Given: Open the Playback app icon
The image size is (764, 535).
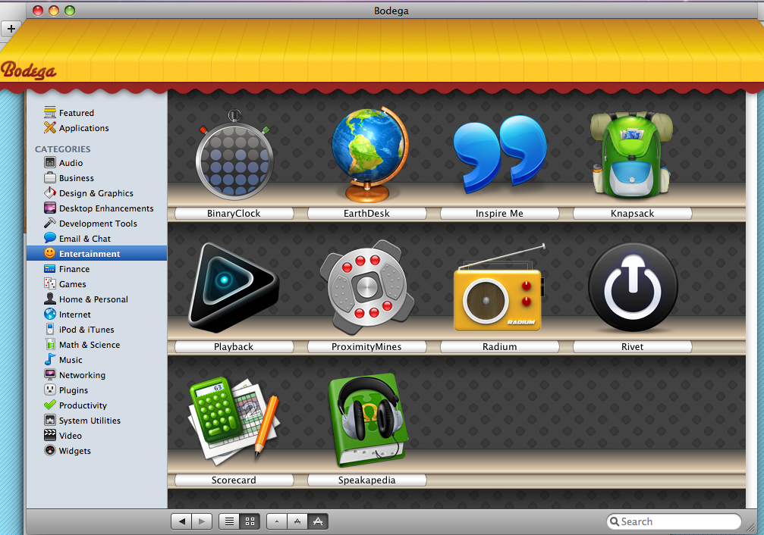Looking at the screenshot, I should pyautogui.click(x=234, y=288).
